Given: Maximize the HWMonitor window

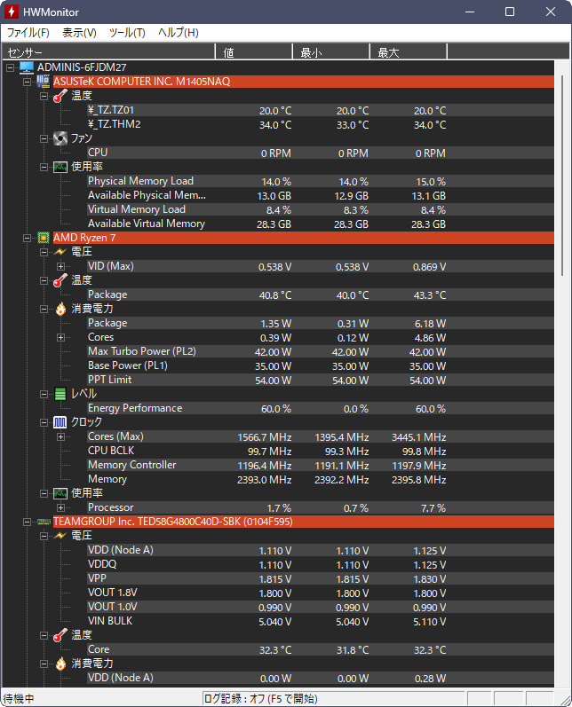Looking at the screenshot, I should point(510,12).
